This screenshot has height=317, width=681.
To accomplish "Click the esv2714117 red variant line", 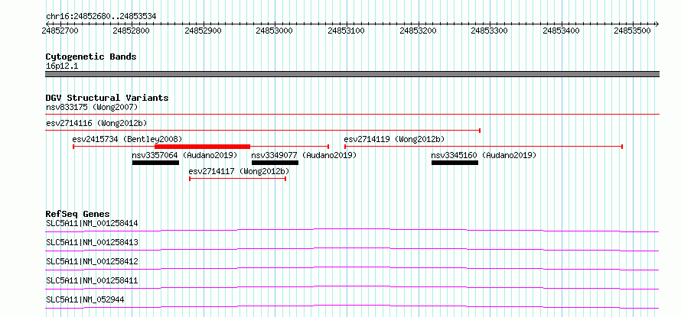I will pyautogui.click(x=237, y=179).
